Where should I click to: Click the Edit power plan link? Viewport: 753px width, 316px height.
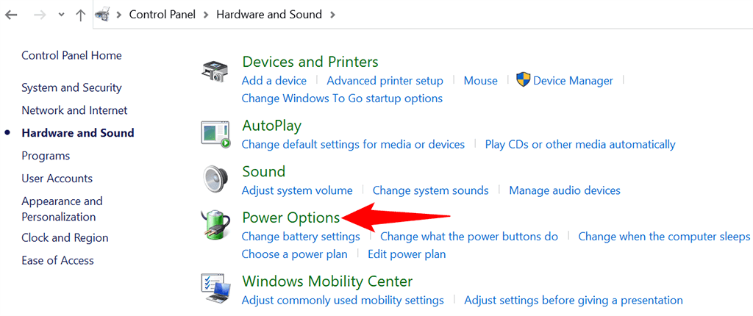click(x=407, y=254)
